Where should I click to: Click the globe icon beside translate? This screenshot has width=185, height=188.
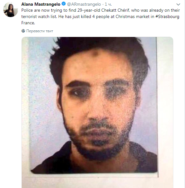click(x=23, y=31)
